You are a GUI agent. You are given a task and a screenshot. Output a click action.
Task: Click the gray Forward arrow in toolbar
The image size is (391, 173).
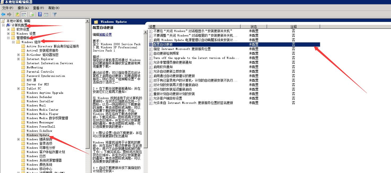click(9, 14)
